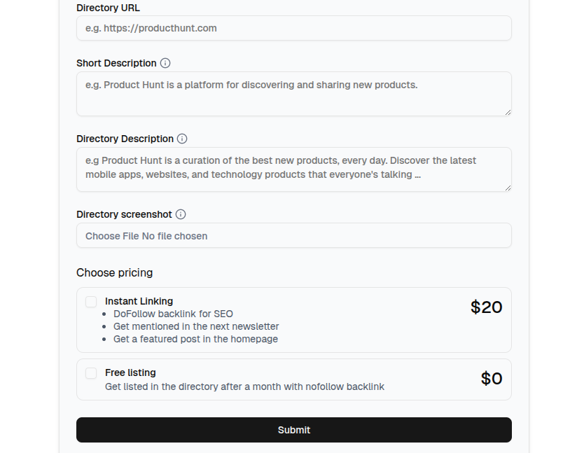Click the Directory Description label text
Image resolution: width=584 pixels, height=453 pixels.
click(125, 139)
